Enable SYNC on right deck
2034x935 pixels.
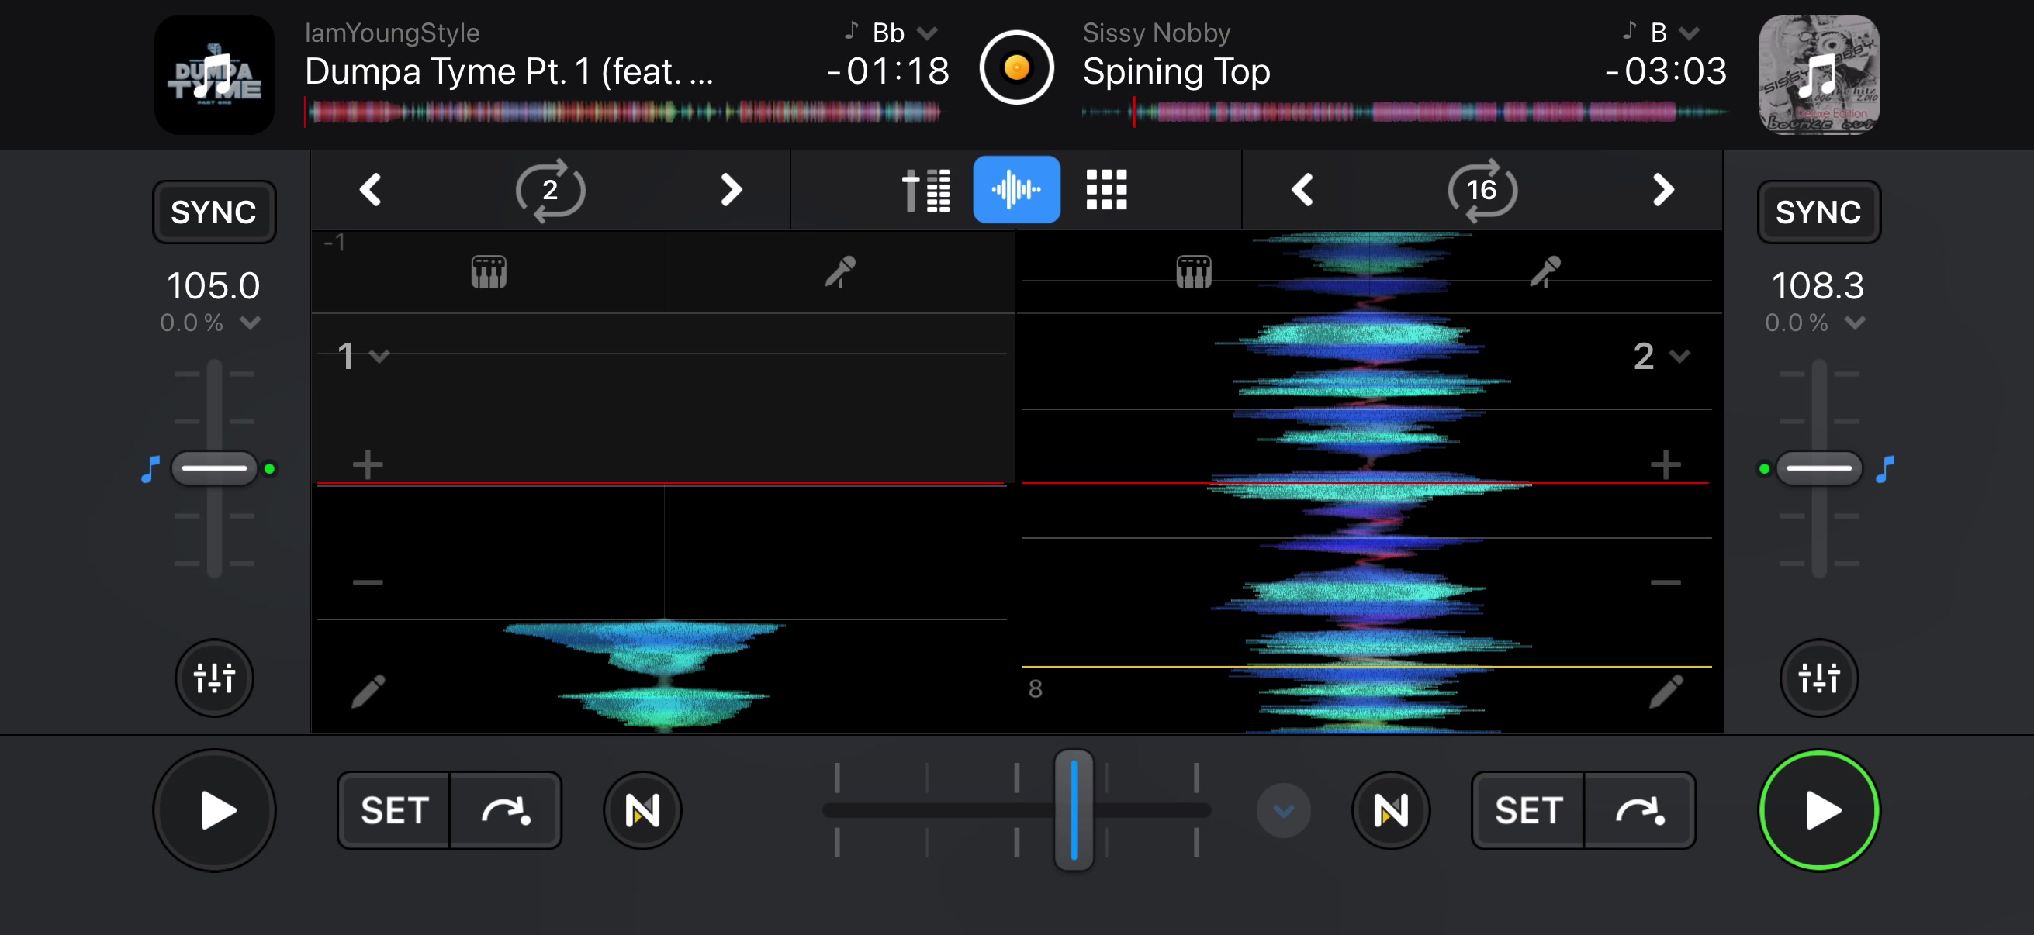1819,212
